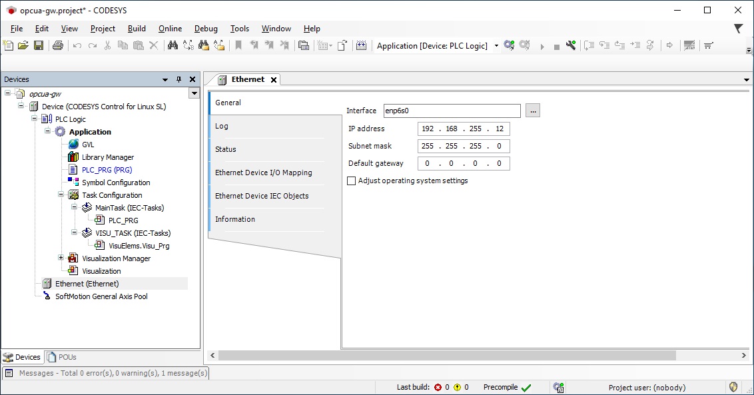Screen dimensions: 754x395
Task: Open the File menu
Action: tap(17, 29)
